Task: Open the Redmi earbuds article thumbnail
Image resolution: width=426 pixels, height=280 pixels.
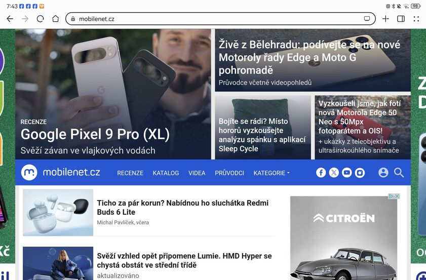Action: pos(58,212)
